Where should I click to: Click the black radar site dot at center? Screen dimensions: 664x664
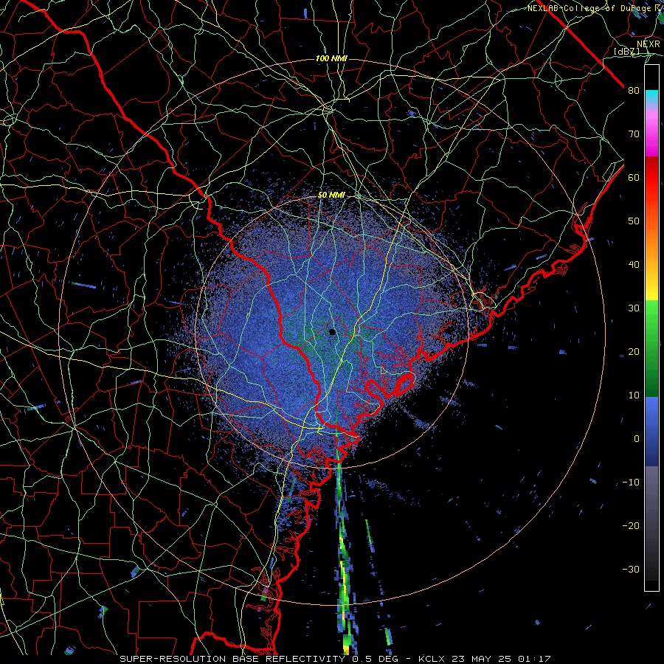[x=333, y=332]
